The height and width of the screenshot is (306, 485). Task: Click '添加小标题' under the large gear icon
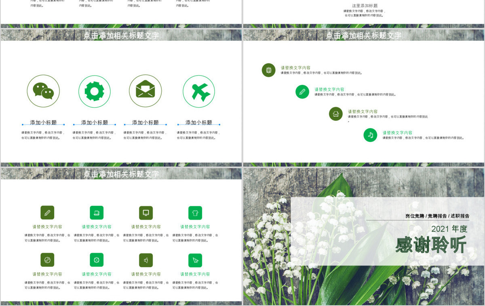coord(95,122)
